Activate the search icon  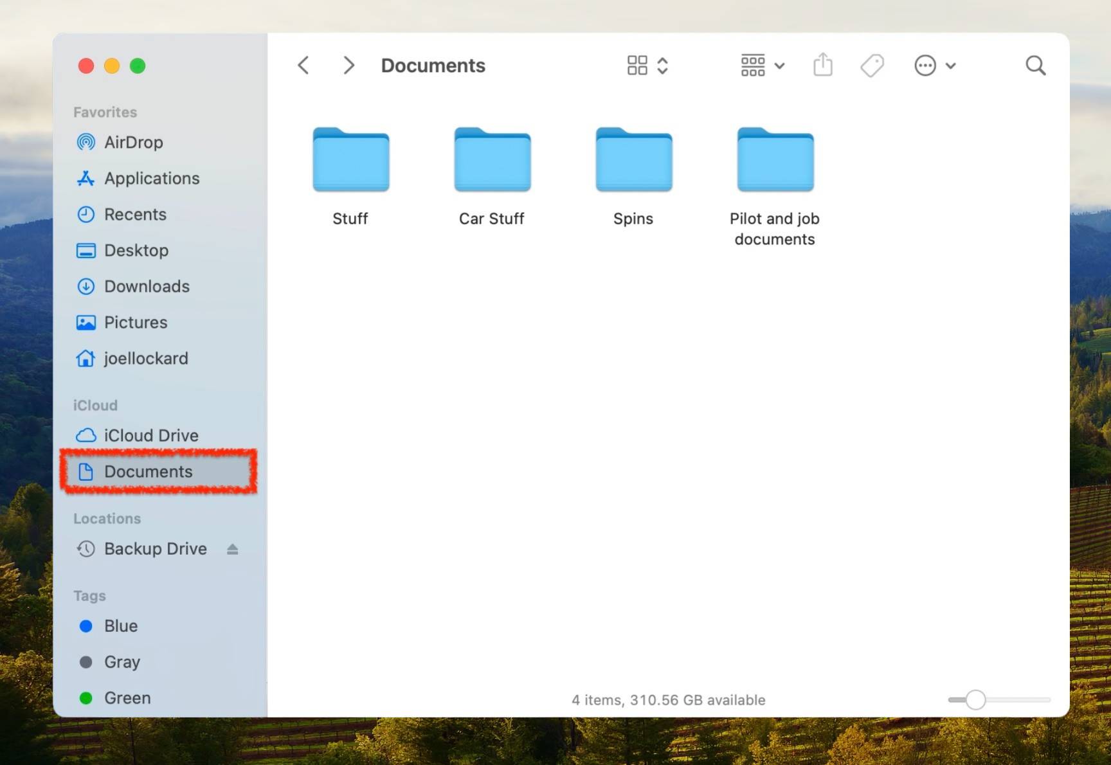click(1035, 65)
